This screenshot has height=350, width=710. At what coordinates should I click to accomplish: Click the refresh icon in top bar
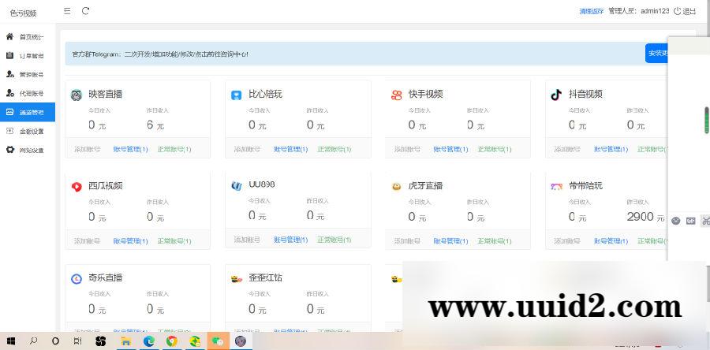(x=85, y=11)
